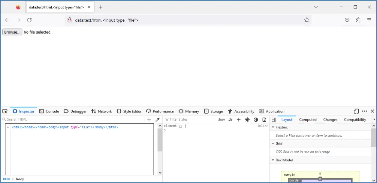Open the Accessibility tab
Screen dimensions: 377x183
241,111
